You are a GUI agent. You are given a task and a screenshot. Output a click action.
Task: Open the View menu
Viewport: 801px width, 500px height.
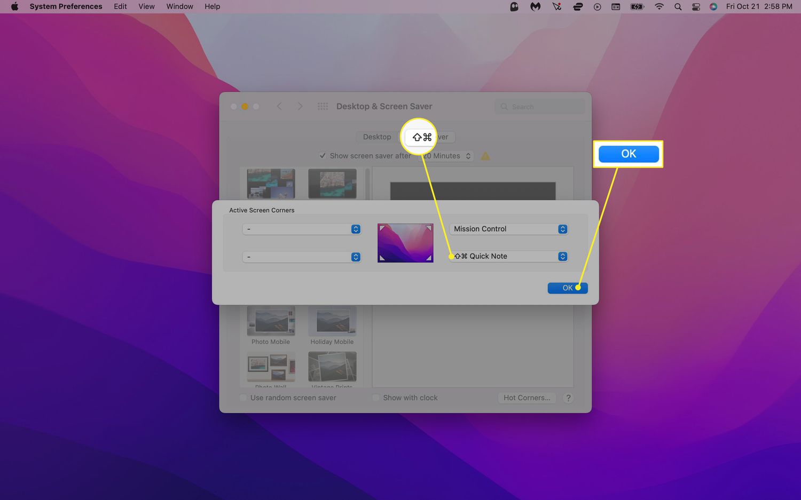click(146, 6)
